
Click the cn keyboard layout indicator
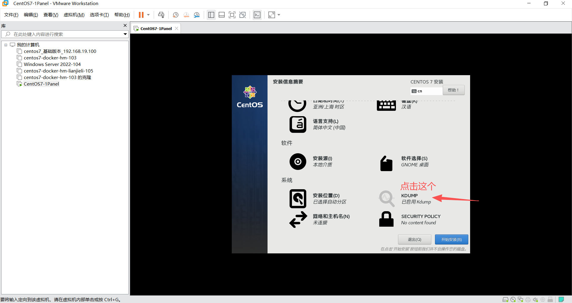pyautogui.click(x=426, y=91)
